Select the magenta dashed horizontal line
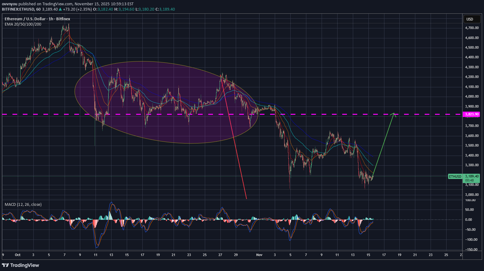 (x=312, y=114)
